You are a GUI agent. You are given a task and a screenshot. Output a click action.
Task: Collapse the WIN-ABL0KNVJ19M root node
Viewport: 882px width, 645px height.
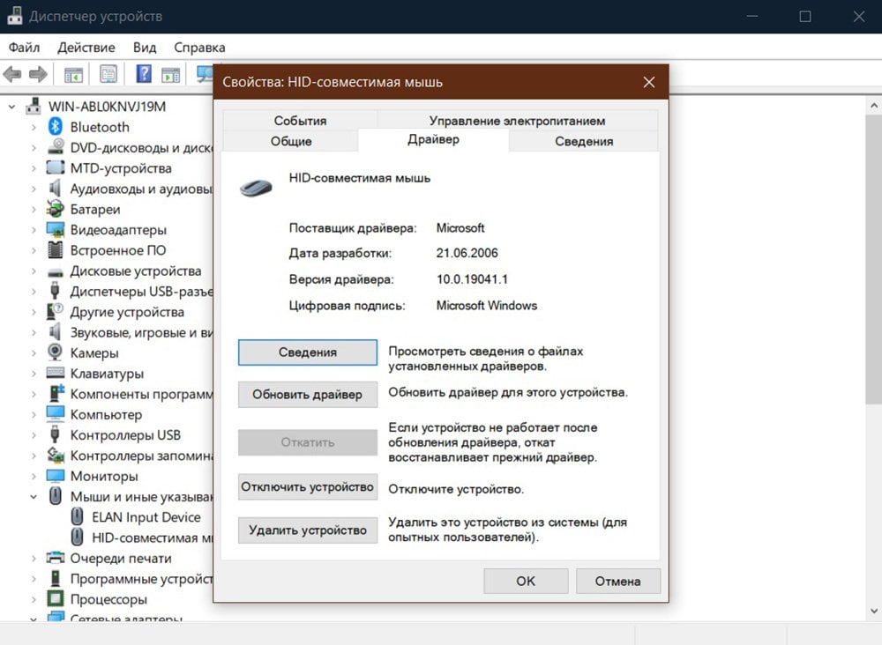click(x=11, y=107)
